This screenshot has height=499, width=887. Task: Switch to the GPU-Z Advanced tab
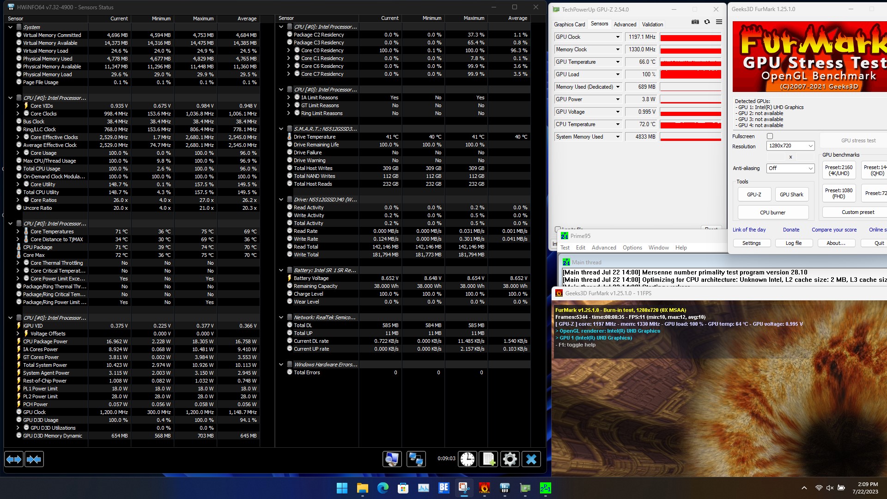pyautogui.click(x=625, y=24)
